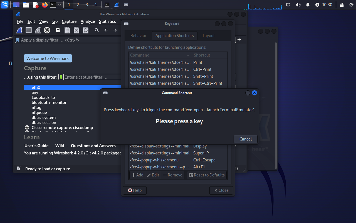The height and width of the screenshot is (223, 356).
Task: Click the Edit shortcut button
Action: click(153, 175)
